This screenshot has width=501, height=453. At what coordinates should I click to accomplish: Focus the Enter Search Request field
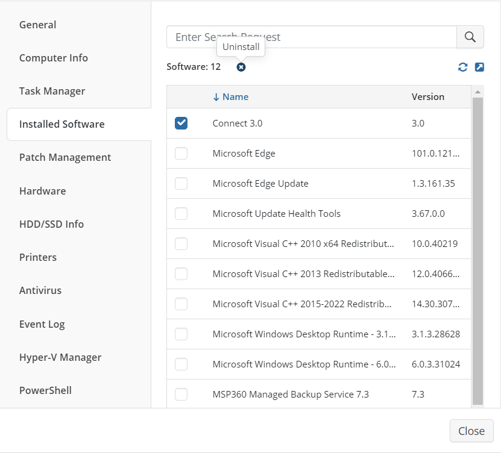coord(312,37)
